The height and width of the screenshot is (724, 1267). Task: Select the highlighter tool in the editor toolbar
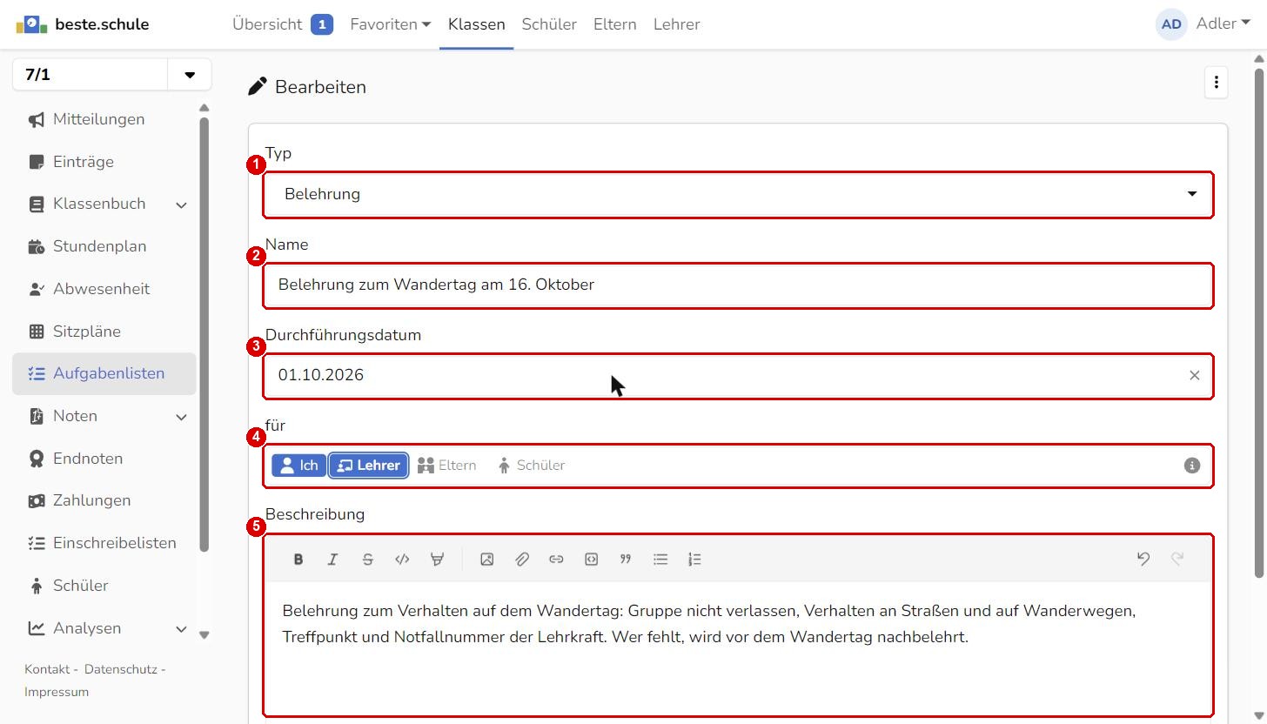437,560
